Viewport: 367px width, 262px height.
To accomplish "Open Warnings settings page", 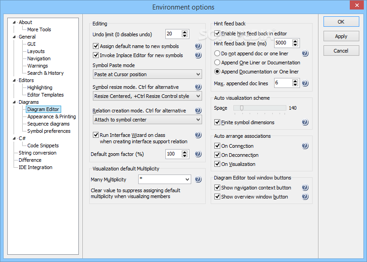I will pos(38,66).
